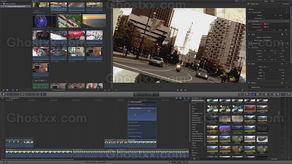Switch browser to list view
The height and width of the screenshot is (164, 292).
17,90
